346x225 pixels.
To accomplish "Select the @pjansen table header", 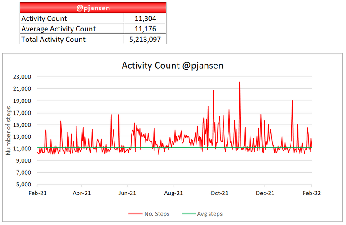I will point(93,8).
